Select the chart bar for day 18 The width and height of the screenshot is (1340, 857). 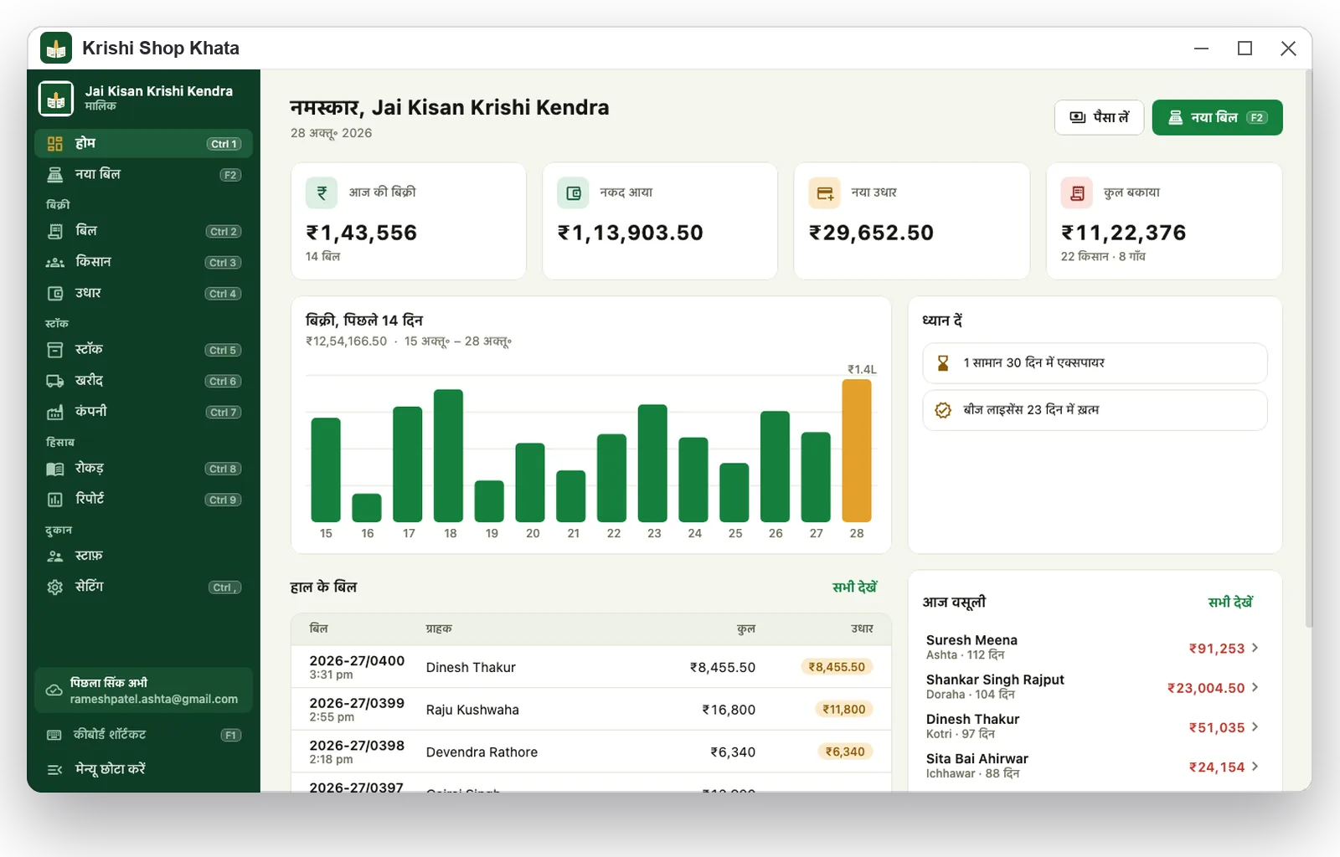coord(448,456)
